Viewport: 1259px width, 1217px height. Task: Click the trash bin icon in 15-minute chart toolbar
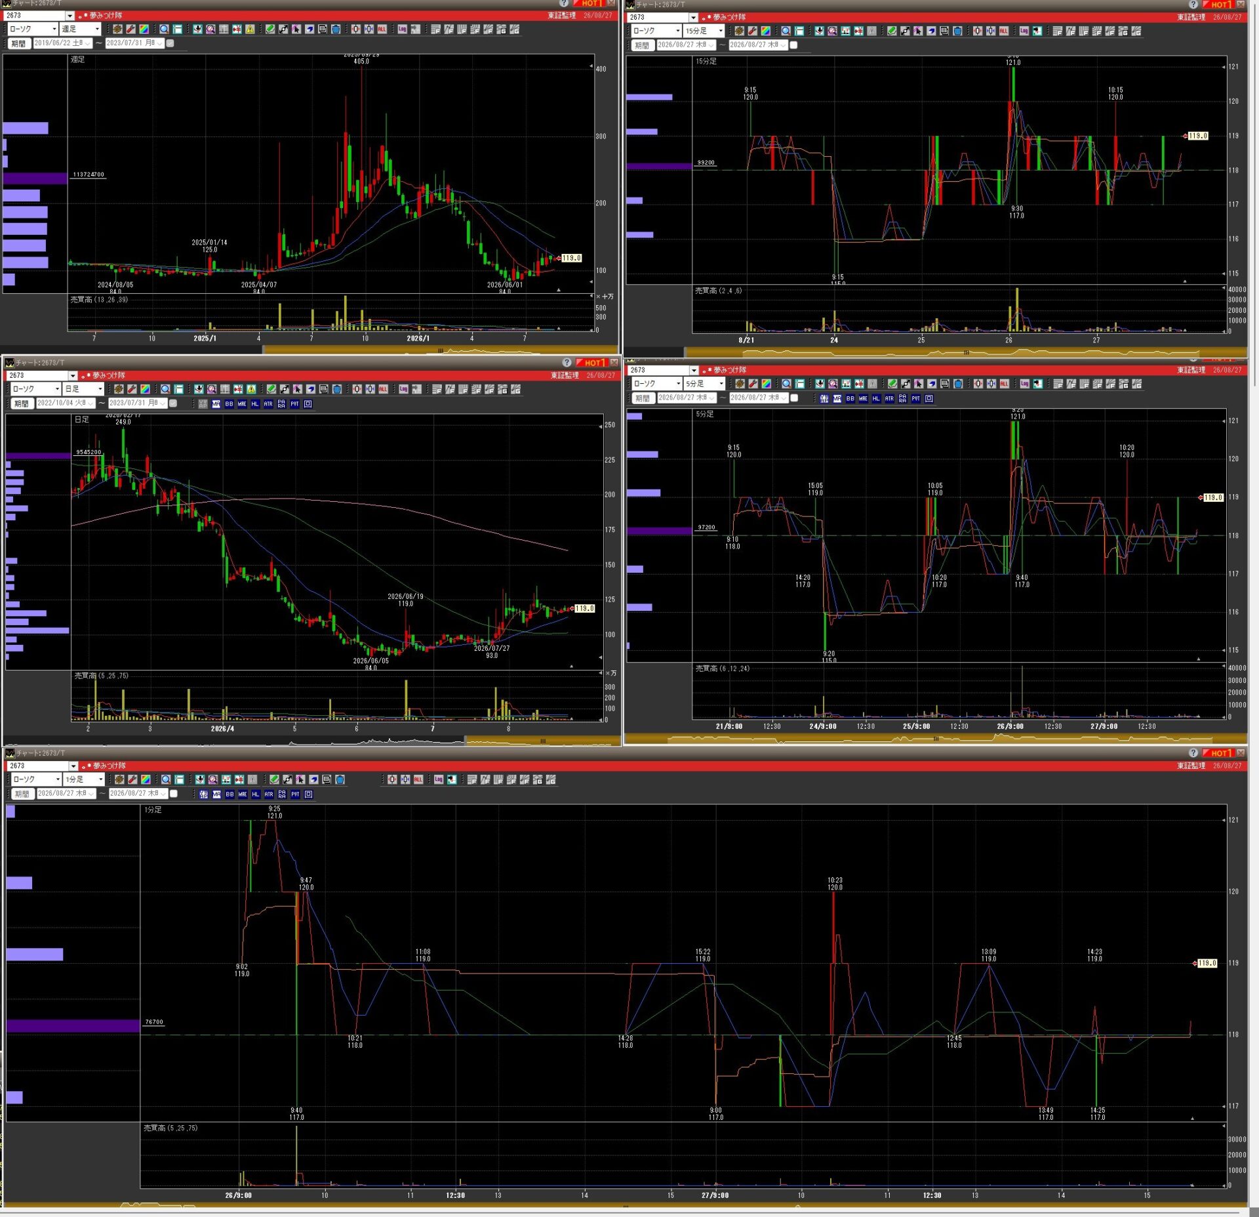coord(957,31)
